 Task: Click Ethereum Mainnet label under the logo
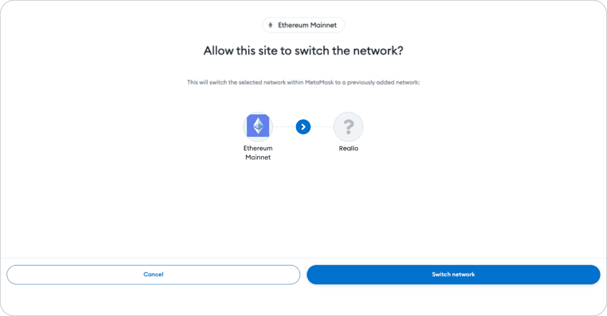[x=258, y=153]
